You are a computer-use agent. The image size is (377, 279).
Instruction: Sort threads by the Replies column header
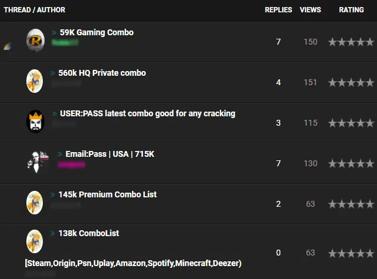(278, 10)
